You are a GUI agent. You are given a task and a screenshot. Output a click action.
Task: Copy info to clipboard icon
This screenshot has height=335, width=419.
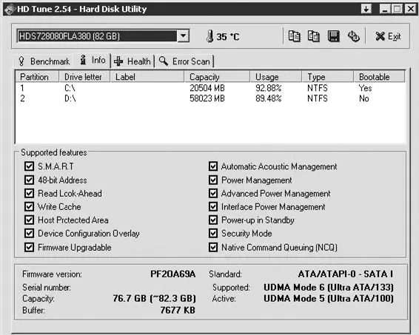coord(294,36)
